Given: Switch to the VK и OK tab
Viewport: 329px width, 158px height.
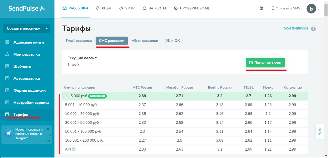Looking at the screenshot, I should [x=172, y=41].
